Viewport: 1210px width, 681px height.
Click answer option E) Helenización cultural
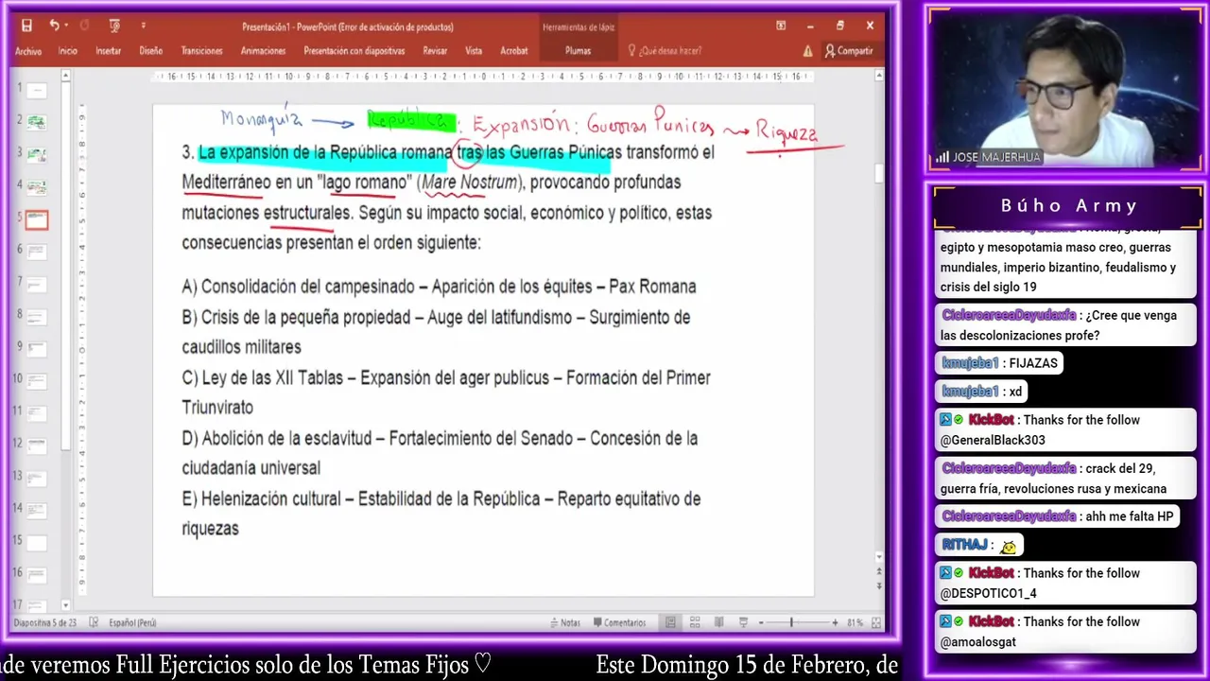pos(441,514)
